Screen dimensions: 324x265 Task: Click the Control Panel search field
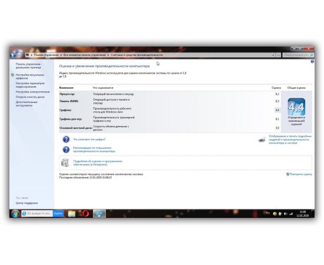298,55
